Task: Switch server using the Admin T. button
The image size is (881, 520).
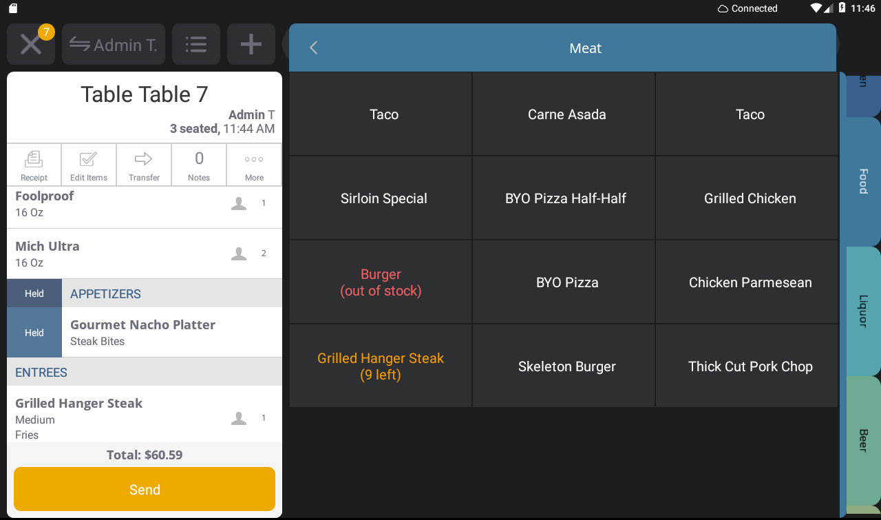Action: coord(114,45)
